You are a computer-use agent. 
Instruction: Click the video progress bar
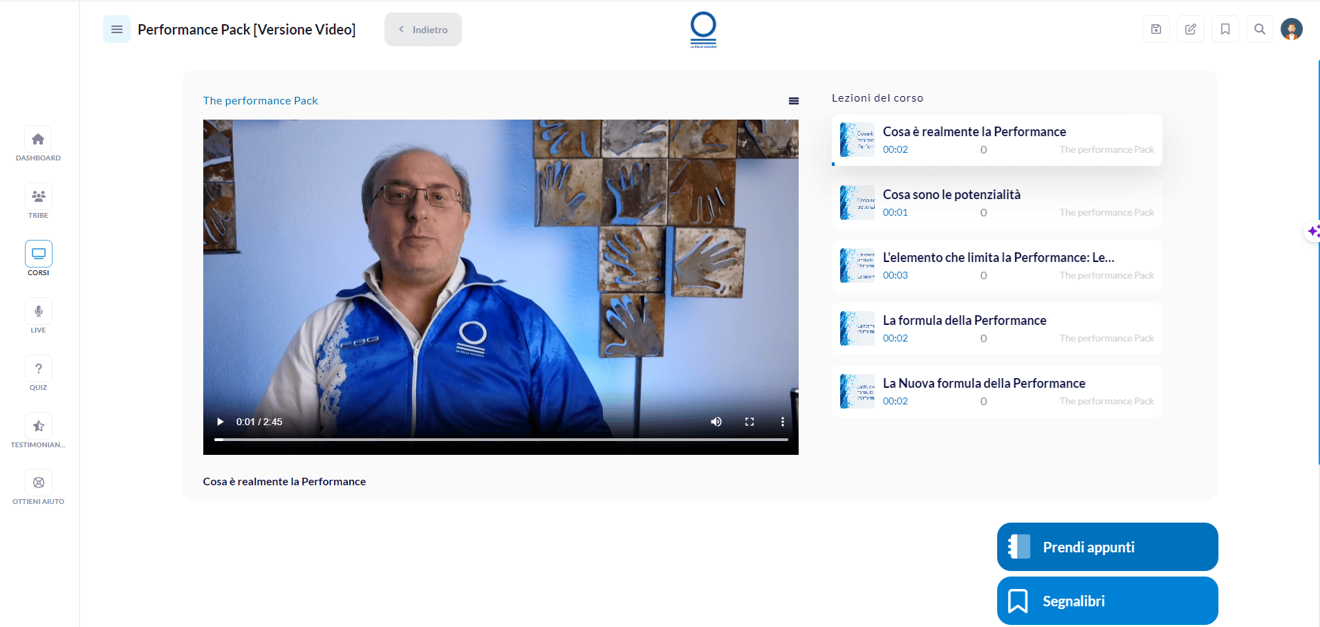[x=501, y=439]
